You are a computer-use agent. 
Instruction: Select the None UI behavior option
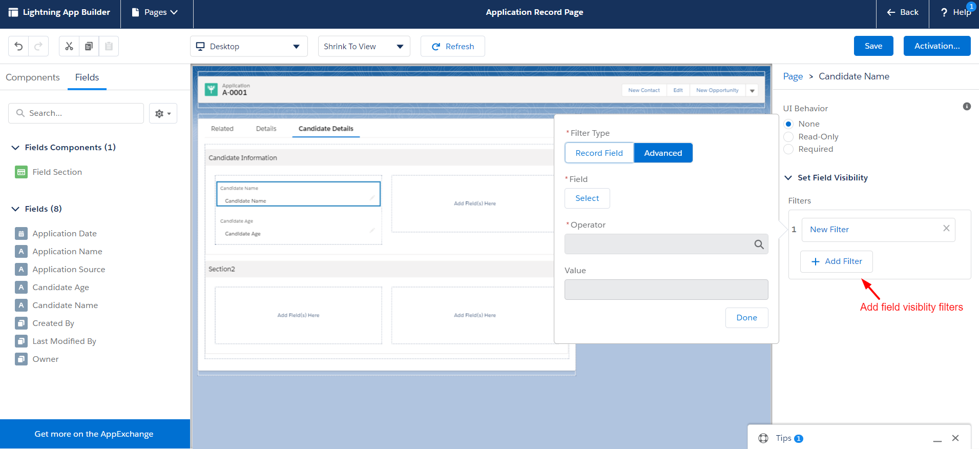click(x=789, y=124)
